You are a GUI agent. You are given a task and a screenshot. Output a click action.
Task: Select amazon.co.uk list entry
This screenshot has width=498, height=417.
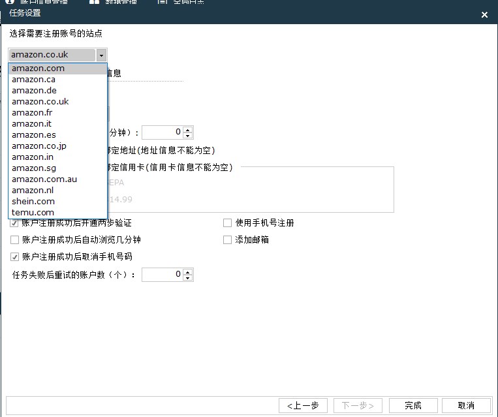57,102
